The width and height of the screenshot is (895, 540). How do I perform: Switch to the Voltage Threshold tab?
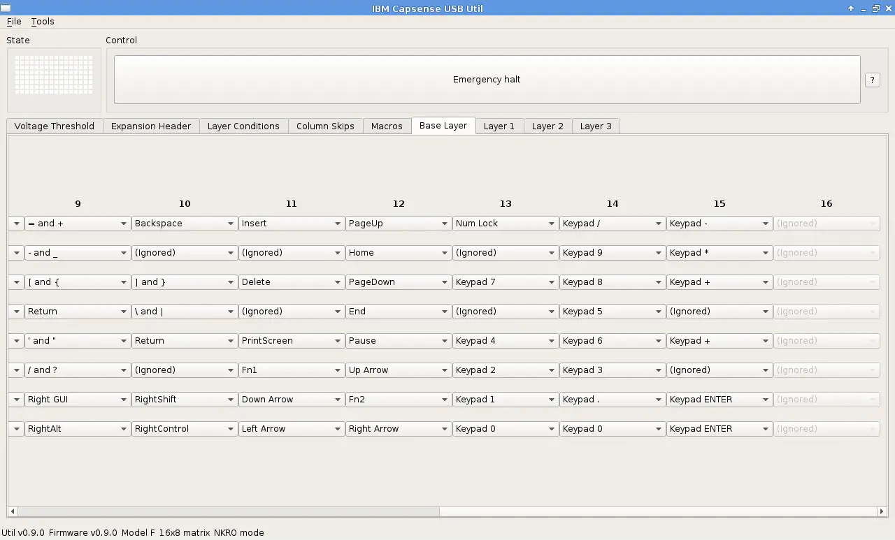55,126
